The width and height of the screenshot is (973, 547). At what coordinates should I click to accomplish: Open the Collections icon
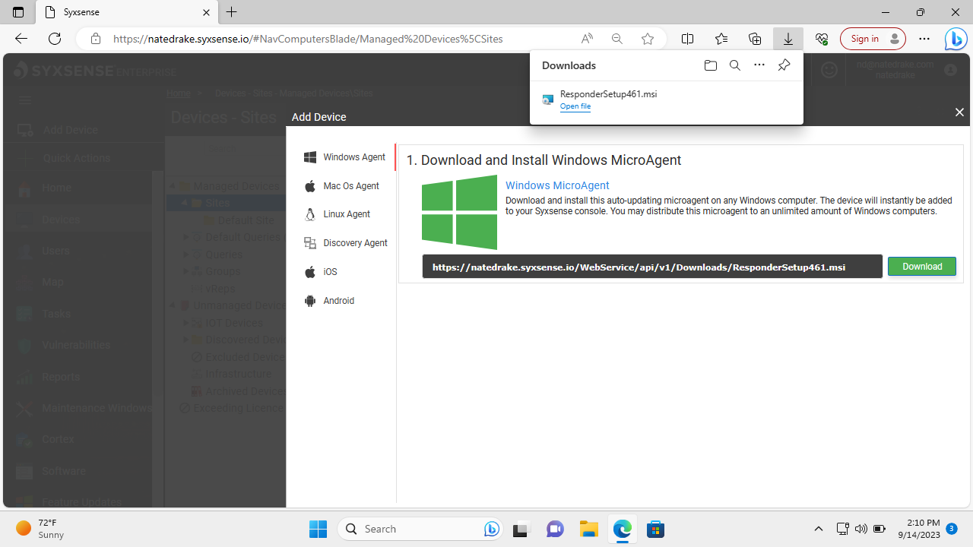click(x=755, y=39)
